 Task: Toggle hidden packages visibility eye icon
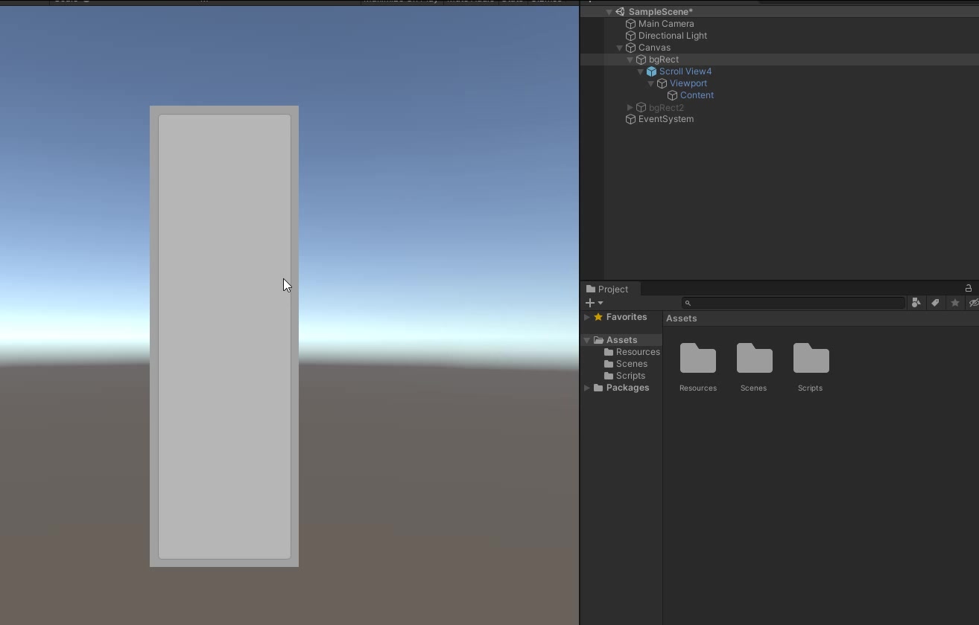[x=973, y=303]
